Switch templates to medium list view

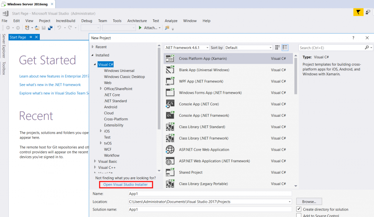(x=285, y=48)
